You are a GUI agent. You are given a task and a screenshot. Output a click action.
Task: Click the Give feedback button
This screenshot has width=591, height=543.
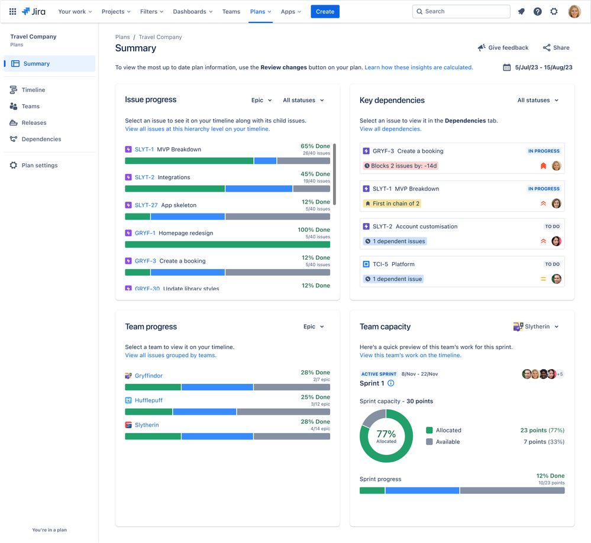pyautogui.click(x=503, y=48)
